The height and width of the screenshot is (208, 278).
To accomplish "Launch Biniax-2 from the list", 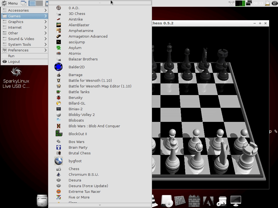I will tap(100, 109).
